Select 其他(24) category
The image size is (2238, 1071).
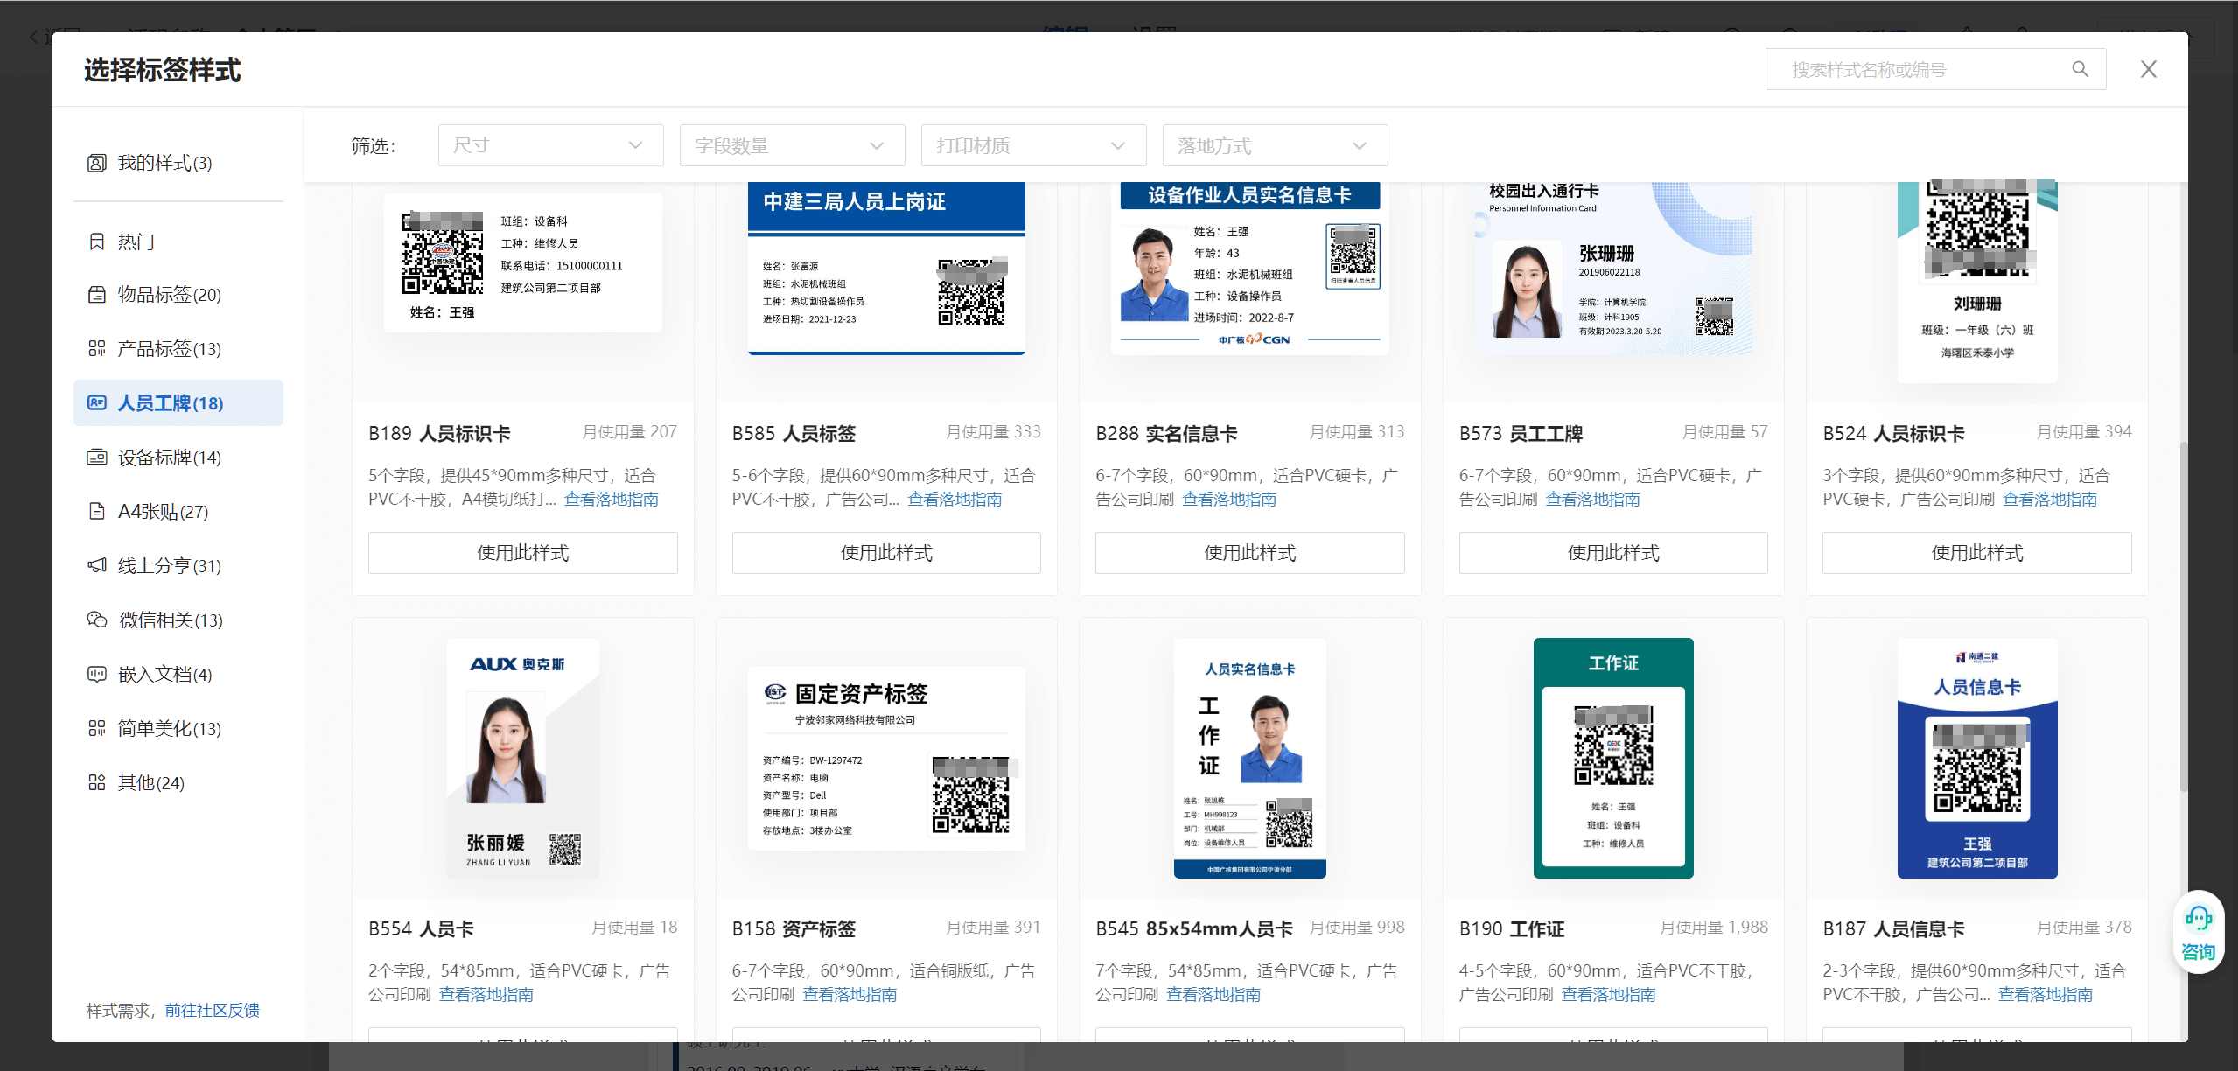pyautogui.click(x=178, y=782)
